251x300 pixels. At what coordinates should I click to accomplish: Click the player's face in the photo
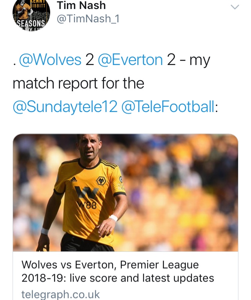[89, 147]
